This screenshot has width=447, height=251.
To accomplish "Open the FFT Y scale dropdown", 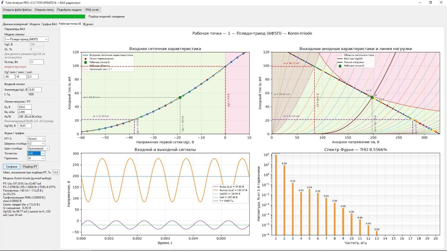I will point(36,139).
